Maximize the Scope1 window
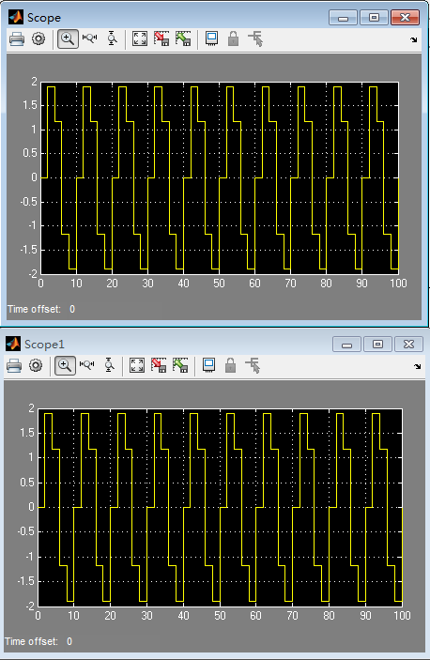 tap(377, 345)
